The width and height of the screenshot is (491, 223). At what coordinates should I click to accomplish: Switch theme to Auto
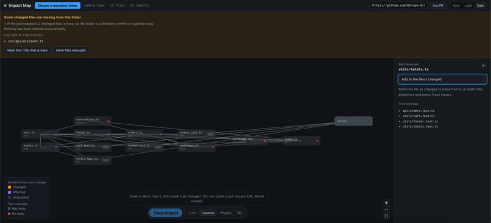click(456, 5)
